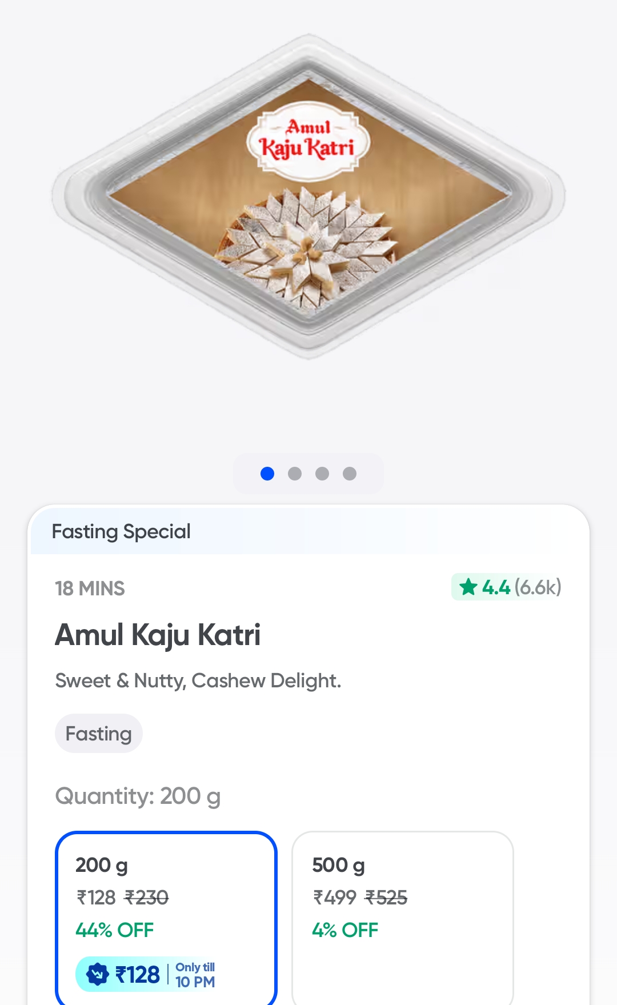Tap the Amul Kaju Katri product title
The width and height of the screenshot is (617, 1005).
[158, 635]
